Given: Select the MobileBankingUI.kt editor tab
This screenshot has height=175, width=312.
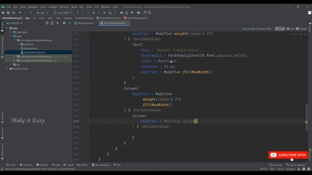Looking at the screenshot, I should click(x=114, y=23).
